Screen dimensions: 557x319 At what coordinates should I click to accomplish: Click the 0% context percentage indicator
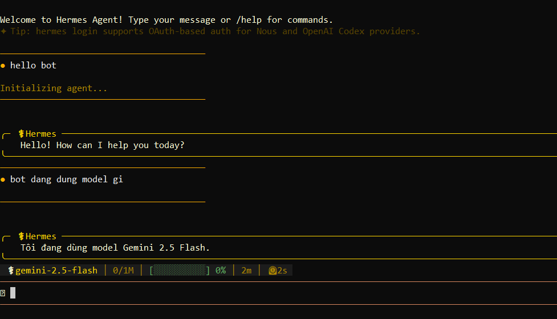point(221,271)
